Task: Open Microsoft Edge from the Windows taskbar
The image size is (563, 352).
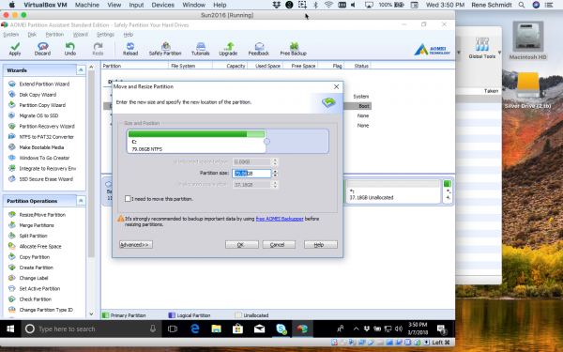Action: point(194,329)
